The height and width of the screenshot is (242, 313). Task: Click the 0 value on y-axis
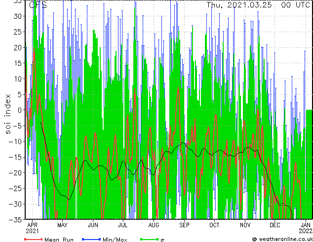click(20, 110)
